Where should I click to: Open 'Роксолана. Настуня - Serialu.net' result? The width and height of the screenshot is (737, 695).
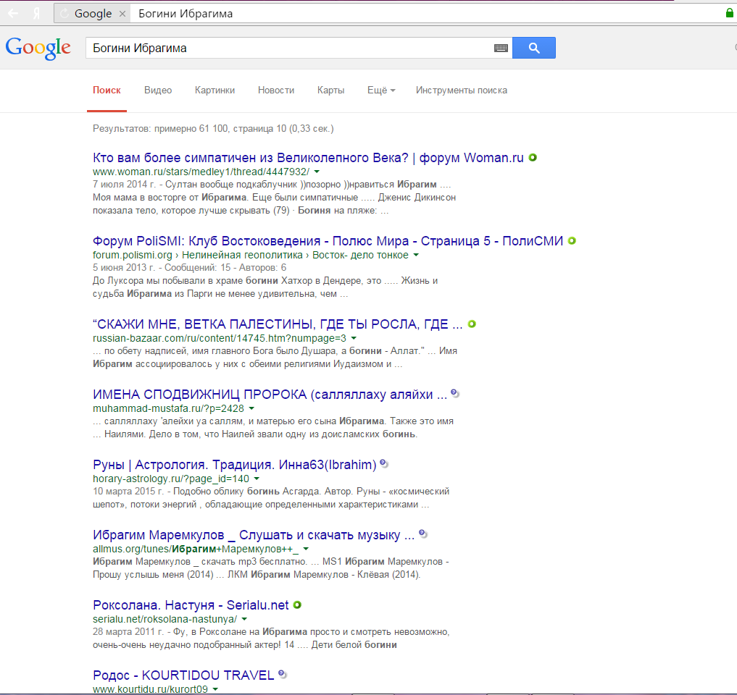191,605
